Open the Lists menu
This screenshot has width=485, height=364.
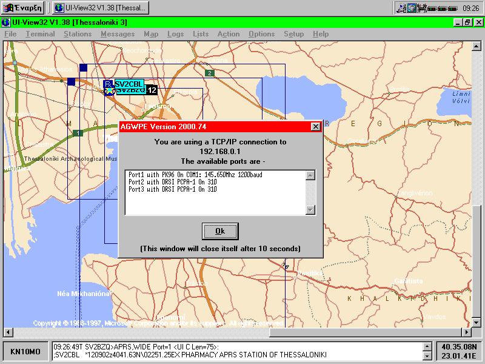[201, 34]
